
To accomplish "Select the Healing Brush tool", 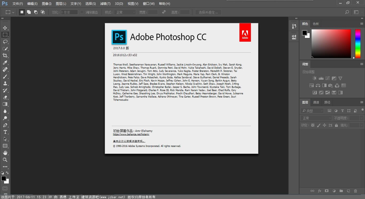I will click(5, 69).
